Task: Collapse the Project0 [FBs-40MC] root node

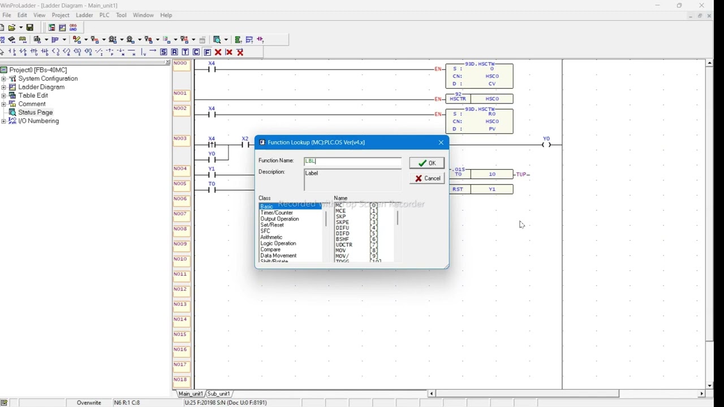Action: (x=3, y=70)
